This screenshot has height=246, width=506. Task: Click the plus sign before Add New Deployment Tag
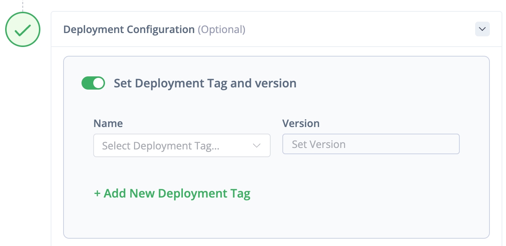(97, 193)
